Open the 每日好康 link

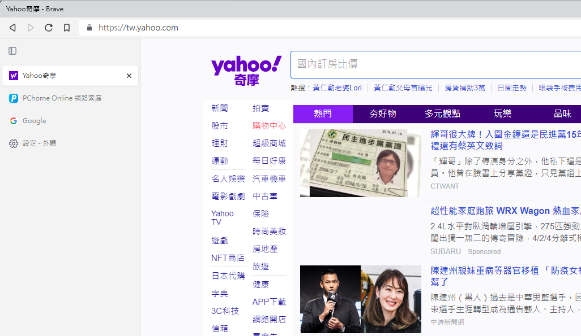click(270, 161)
